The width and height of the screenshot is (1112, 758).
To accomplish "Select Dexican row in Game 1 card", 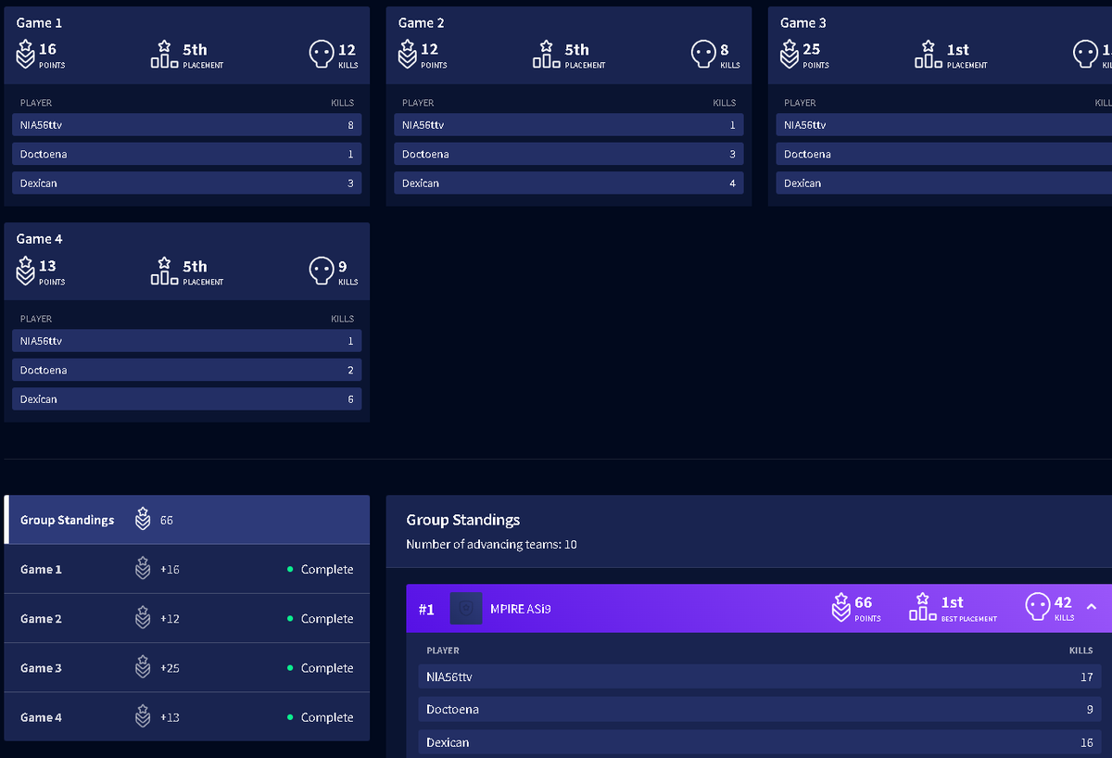I will (187, 183).
